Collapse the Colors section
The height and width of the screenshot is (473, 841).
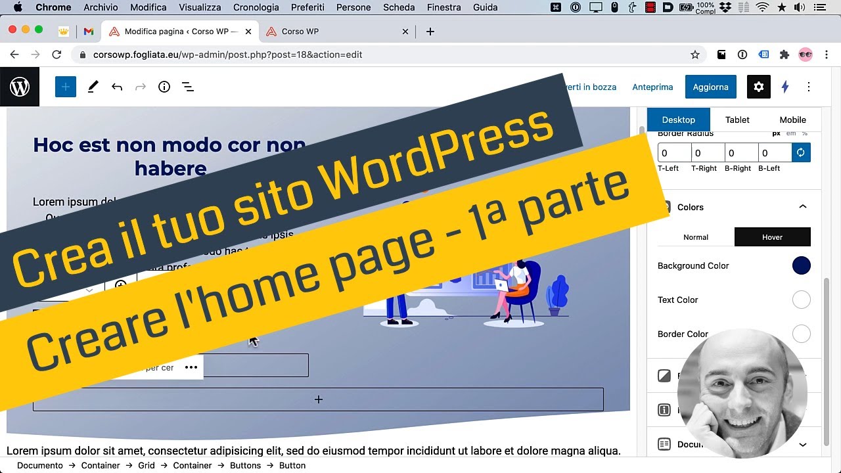tap(802, 207)
